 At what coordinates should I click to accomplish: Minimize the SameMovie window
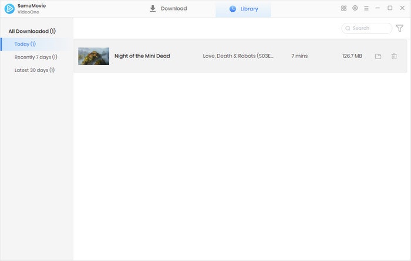click(x=378, y=8)
